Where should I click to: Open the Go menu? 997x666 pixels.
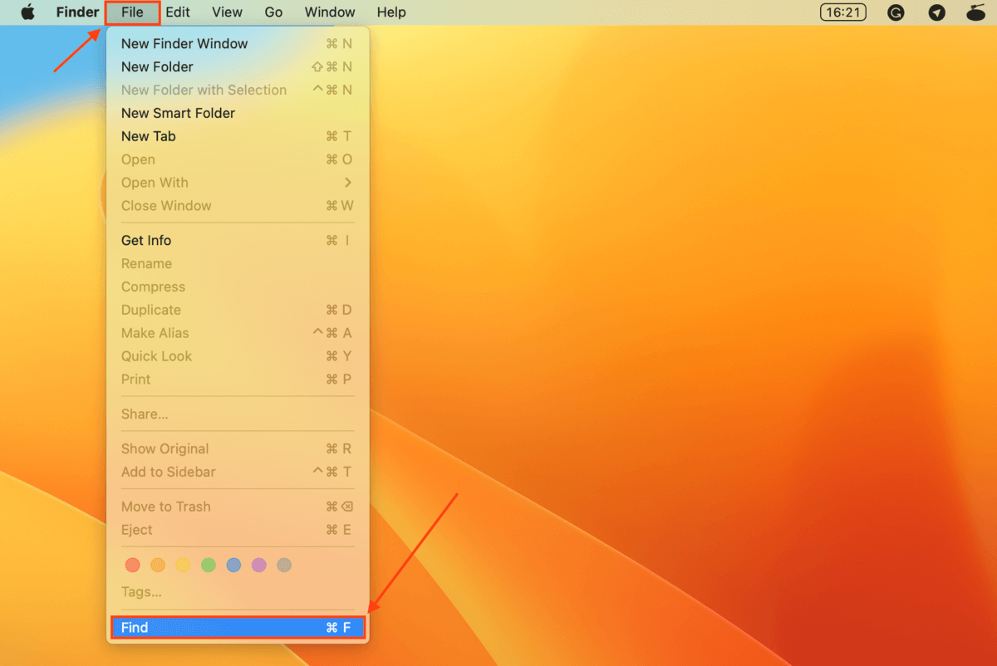pyautogui.click(x=273, y=12)
